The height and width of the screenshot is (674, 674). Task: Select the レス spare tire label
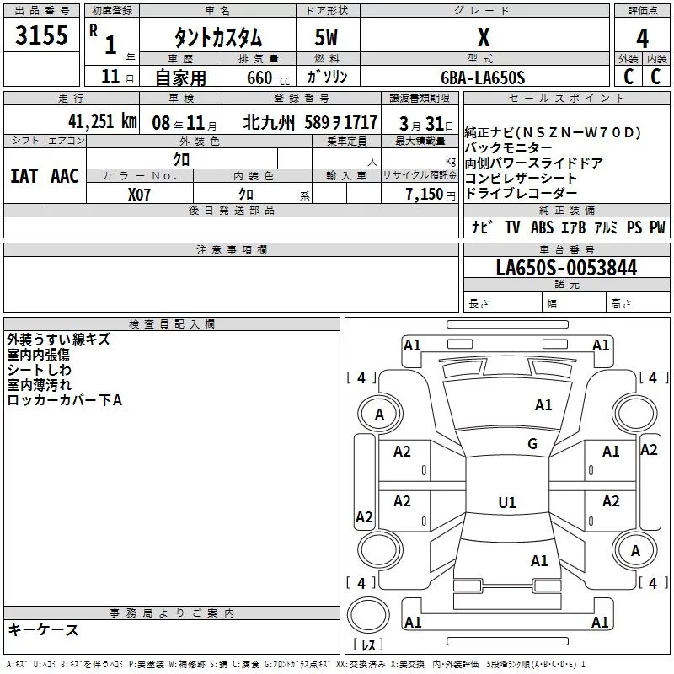click(x=368, y=644)
